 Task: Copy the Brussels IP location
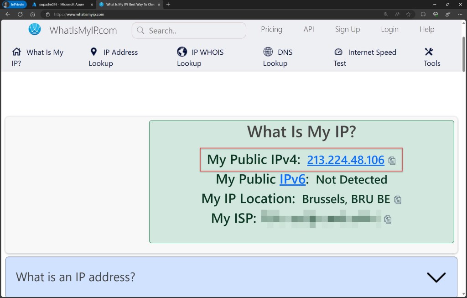point(398,199)
